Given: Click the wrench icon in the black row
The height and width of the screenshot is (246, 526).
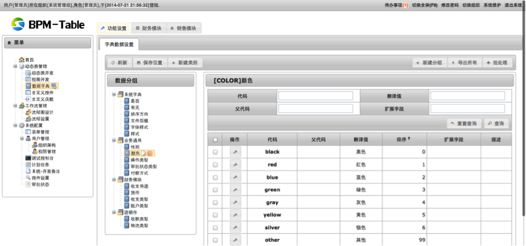Looking at the screenshot, I should [x=235, y=152].
